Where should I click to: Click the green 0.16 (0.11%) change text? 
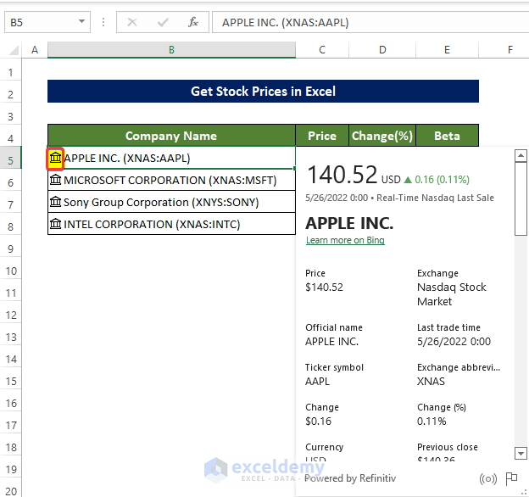click(442, 180)
